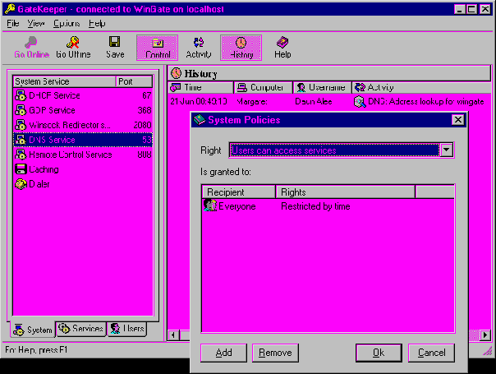
Task: Click port 67 of DHCP Service
Action: (x=146, y=95)
